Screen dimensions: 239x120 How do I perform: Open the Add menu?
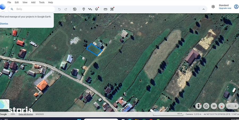[x=33, y=2]
